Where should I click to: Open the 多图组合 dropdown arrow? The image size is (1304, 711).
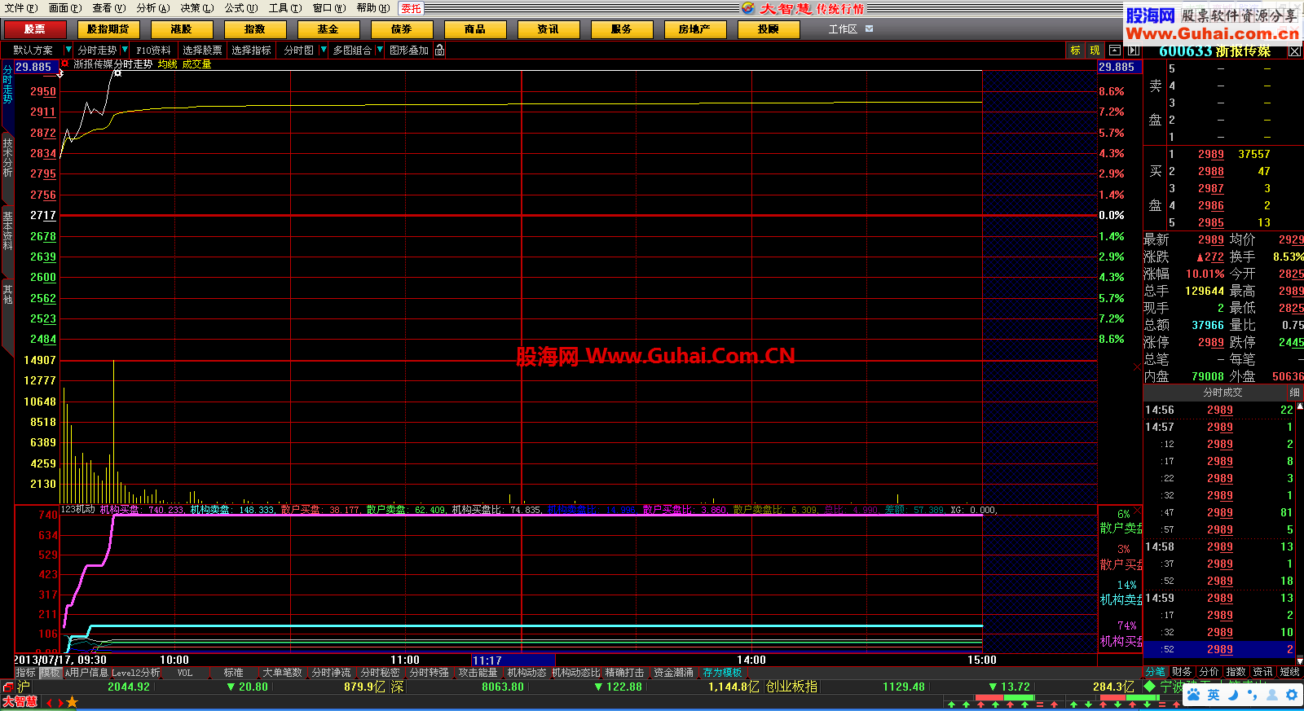coord(380,50)
